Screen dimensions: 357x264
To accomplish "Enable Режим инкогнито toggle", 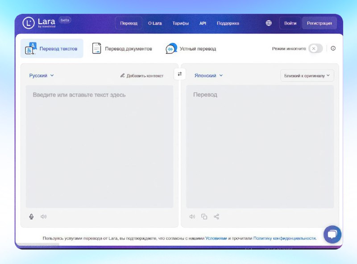I will pyautogui.click(x=314, y=48).
